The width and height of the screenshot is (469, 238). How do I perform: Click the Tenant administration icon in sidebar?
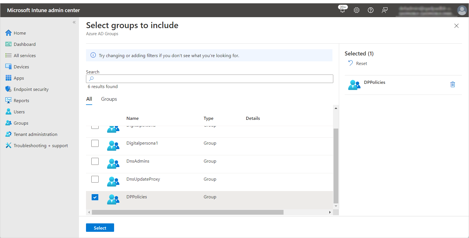(8, 134)
